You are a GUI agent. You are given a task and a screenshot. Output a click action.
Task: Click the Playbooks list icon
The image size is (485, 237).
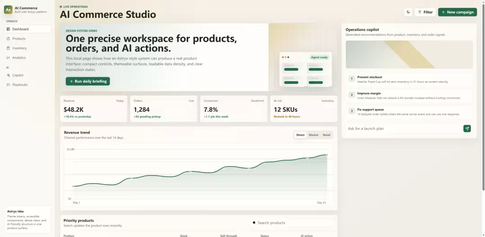(9, 85)
